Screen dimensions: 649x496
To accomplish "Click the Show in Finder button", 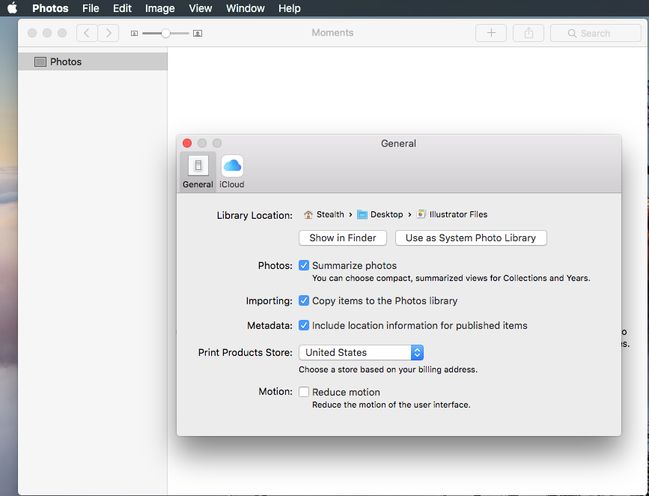I will click(343, 238).
